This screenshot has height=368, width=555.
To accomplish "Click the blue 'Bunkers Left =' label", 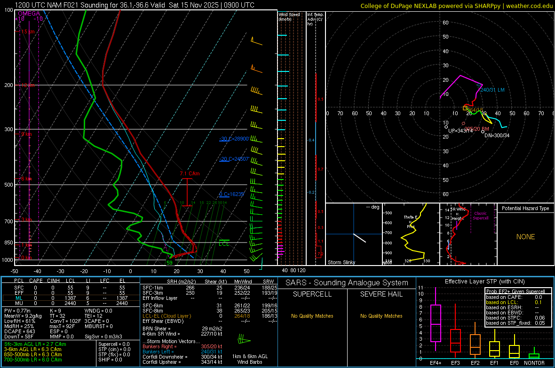I will 158,352.
